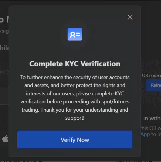Image resolution: width=161 pixels, height=162 pixels.
Task: Click the word 'support!' in the message
Action: click(75, 118)
